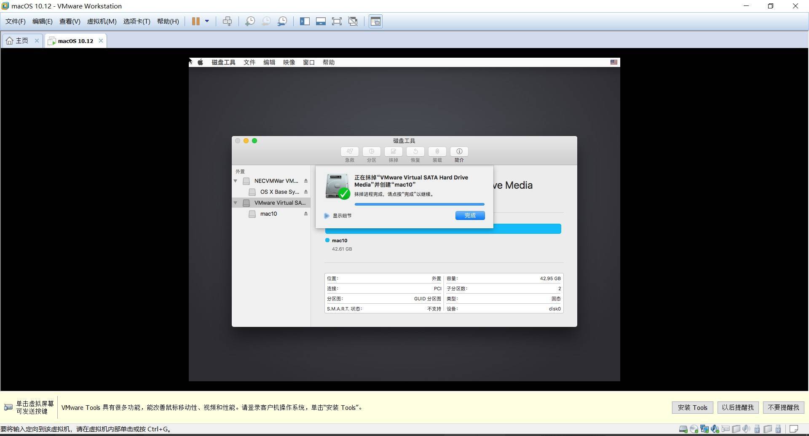
Task: Click the 急救 first aid toolbar icon
Action: pos(350,151)
